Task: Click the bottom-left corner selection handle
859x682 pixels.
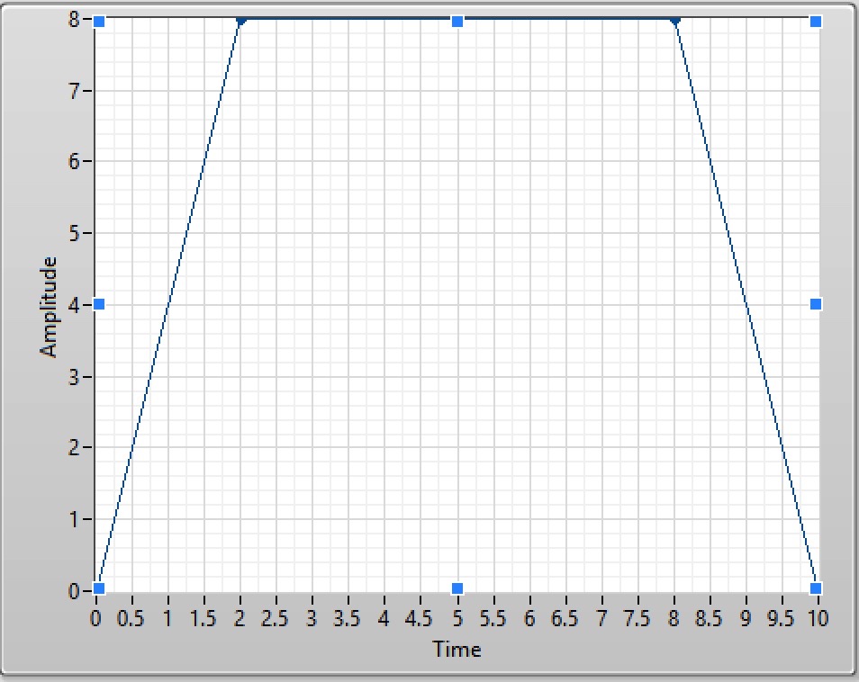Action: [99, 588]
